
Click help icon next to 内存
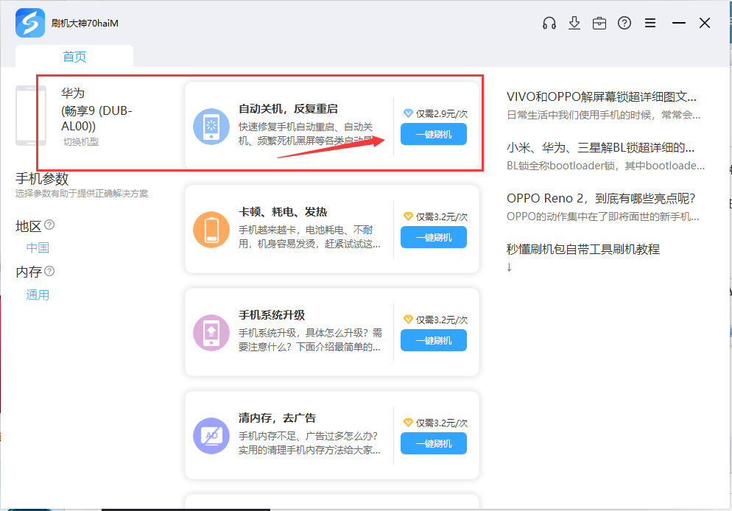pyautogui.click(x=49, y=271)
